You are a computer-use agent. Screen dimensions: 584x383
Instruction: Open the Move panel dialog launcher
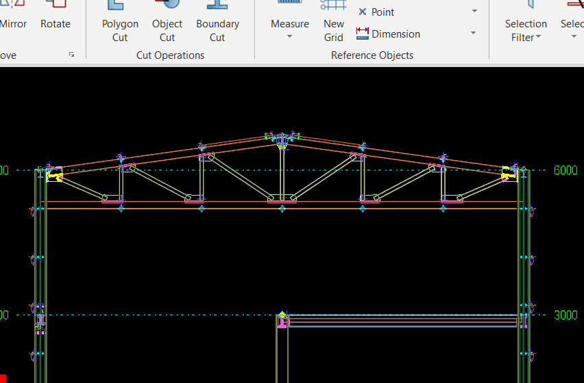click(72, 55)
